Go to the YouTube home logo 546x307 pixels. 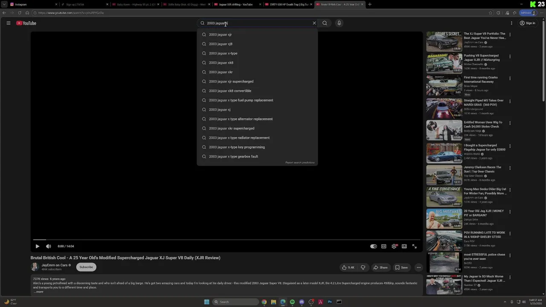(26, 23)
